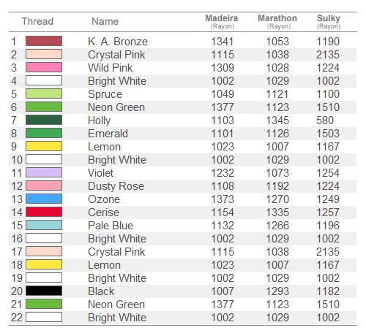Select the Madeira Rayon column header
The height and width of the screenshot is (333, 366).
click(222, 22)
